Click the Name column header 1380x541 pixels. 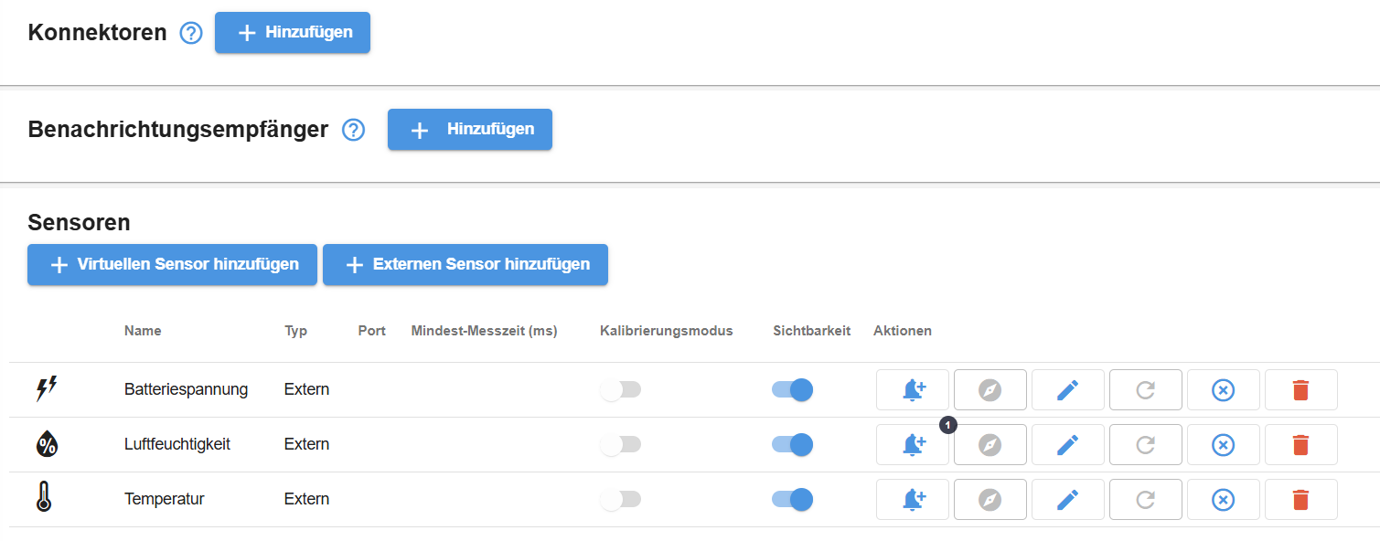pyautogui.click(x=143, y=331)
